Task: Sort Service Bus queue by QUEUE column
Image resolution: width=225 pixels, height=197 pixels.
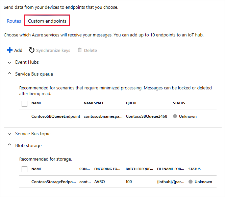Action: pos(131,103)
